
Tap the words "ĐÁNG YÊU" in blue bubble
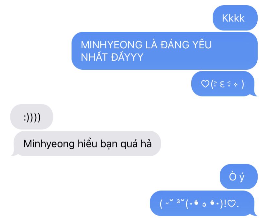[186, 44]
